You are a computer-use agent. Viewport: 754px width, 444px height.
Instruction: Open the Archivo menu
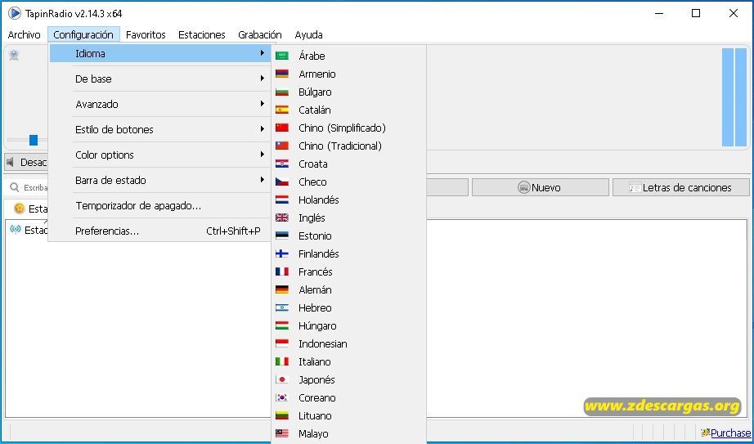pos(24,34)
